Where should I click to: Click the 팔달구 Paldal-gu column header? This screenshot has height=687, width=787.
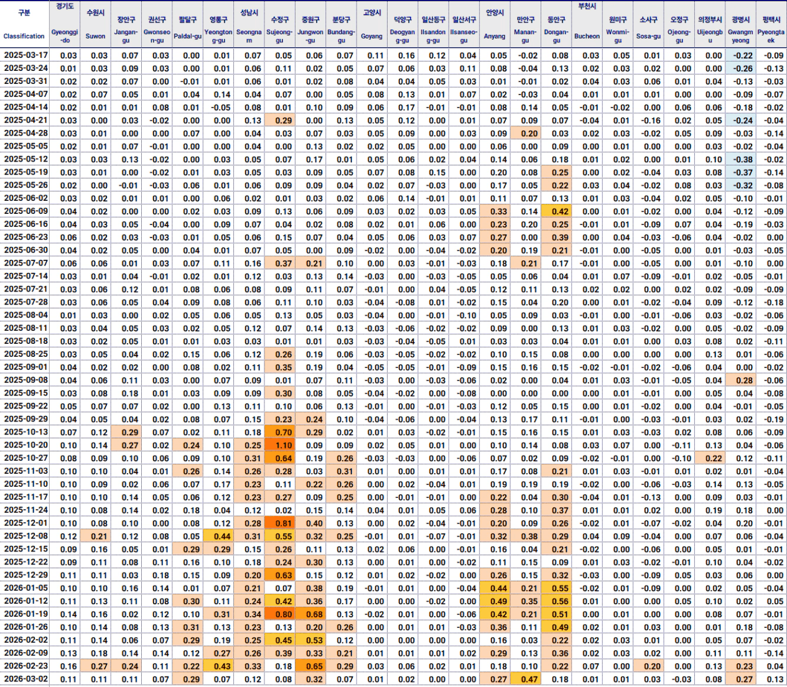click(x=187, y=24)
